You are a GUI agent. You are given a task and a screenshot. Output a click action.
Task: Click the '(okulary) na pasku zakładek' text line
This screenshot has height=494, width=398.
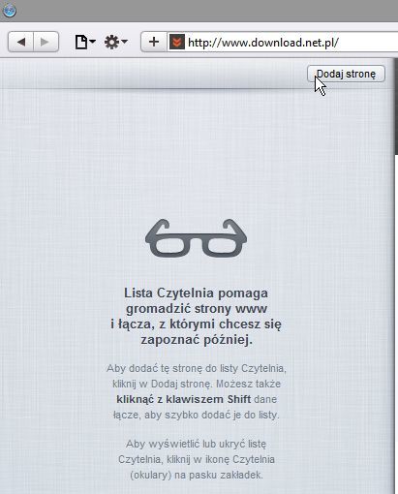click(197, 475)
